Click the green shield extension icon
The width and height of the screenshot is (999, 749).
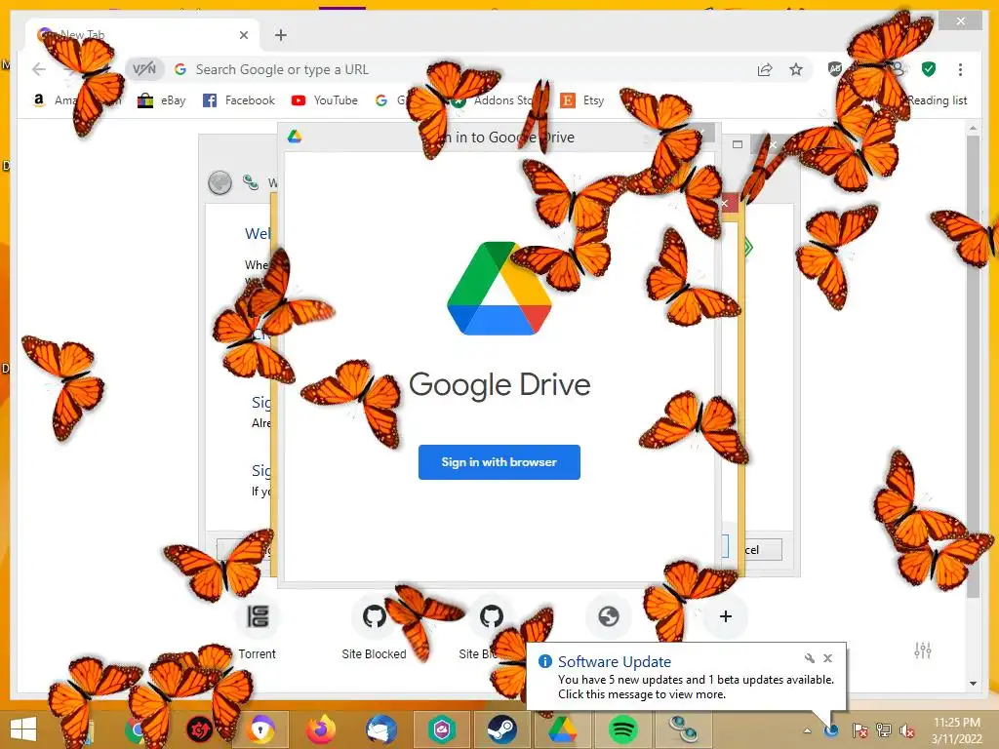point(929,69)
